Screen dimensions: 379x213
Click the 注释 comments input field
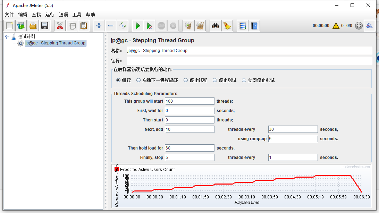pyautogui.click(x=249, y=61)
